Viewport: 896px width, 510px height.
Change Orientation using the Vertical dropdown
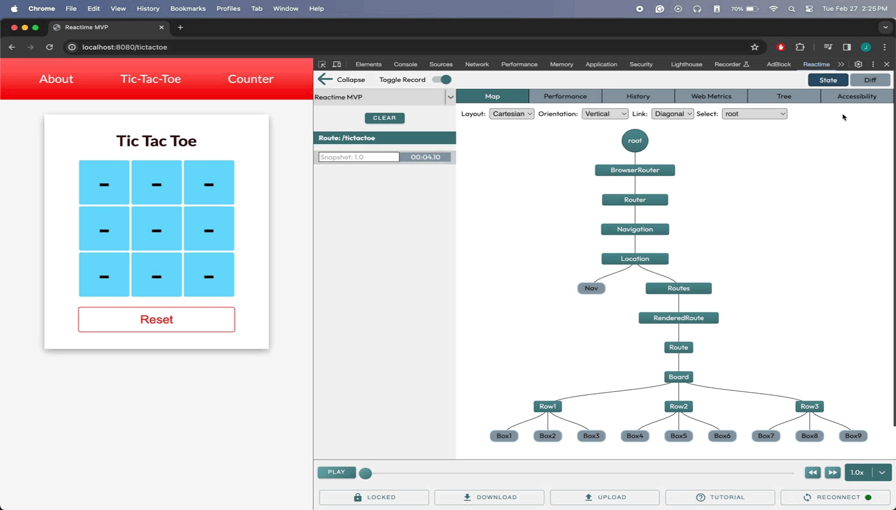[605, 114]
